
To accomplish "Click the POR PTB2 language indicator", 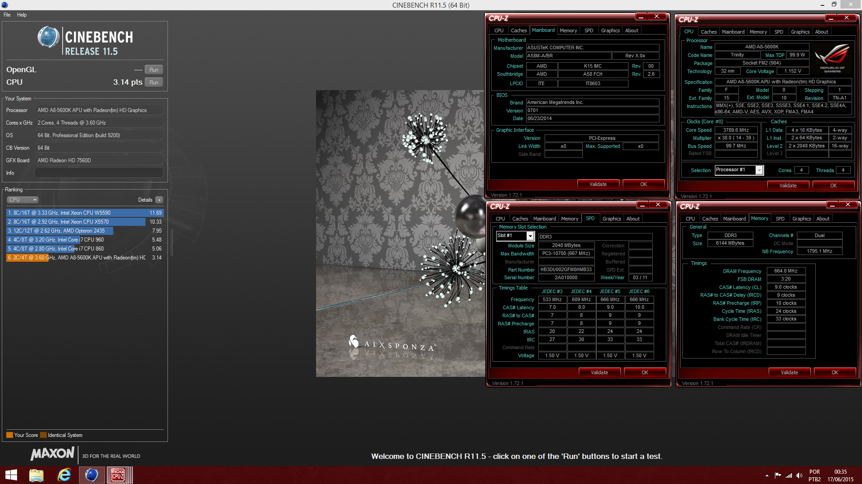I will [814, 475].
